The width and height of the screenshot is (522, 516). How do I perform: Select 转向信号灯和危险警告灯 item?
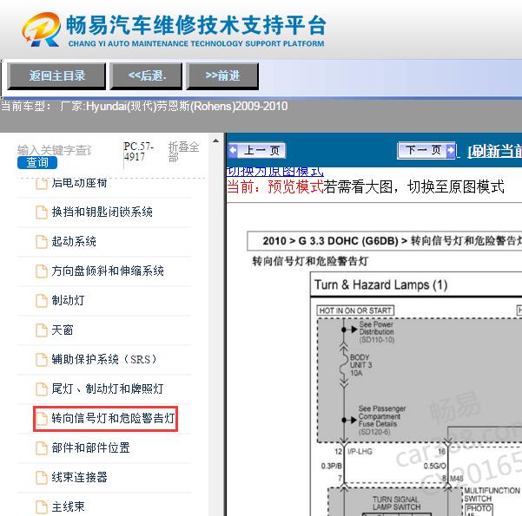106,419
